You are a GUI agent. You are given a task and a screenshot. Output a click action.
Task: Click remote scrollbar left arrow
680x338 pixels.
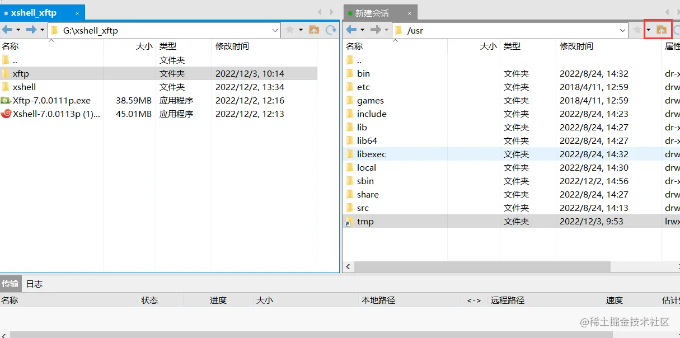pos(348,267)
